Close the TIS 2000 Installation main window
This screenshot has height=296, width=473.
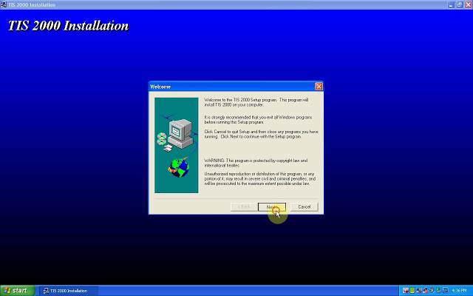pyautogui.click(x=468, y=5)
